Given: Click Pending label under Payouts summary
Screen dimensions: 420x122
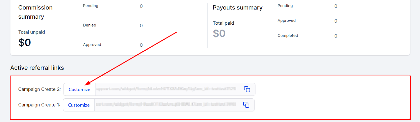Looking at the screenshot, I should [285, 6].
